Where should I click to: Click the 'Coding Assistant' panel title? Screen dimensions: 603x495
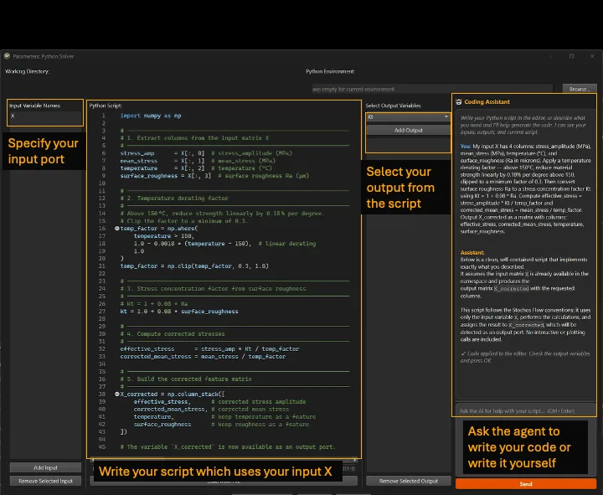pos(487,102)
